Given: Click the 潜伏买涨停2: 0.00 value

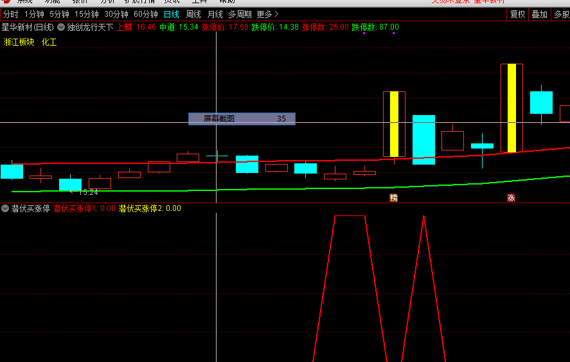Looking at the screenshot, I should tap(150, 208).
